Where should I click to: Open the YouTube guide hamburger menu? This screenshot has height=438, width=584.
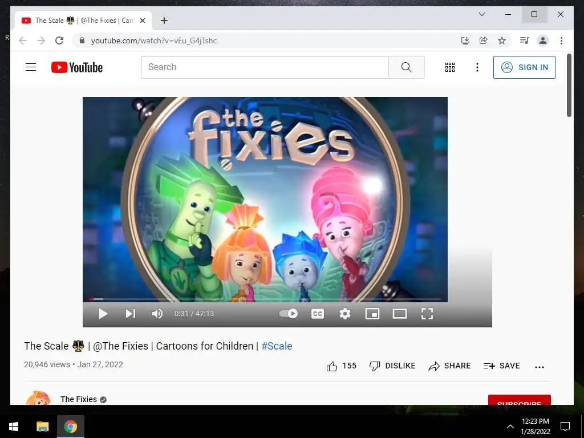click(31, 67)
